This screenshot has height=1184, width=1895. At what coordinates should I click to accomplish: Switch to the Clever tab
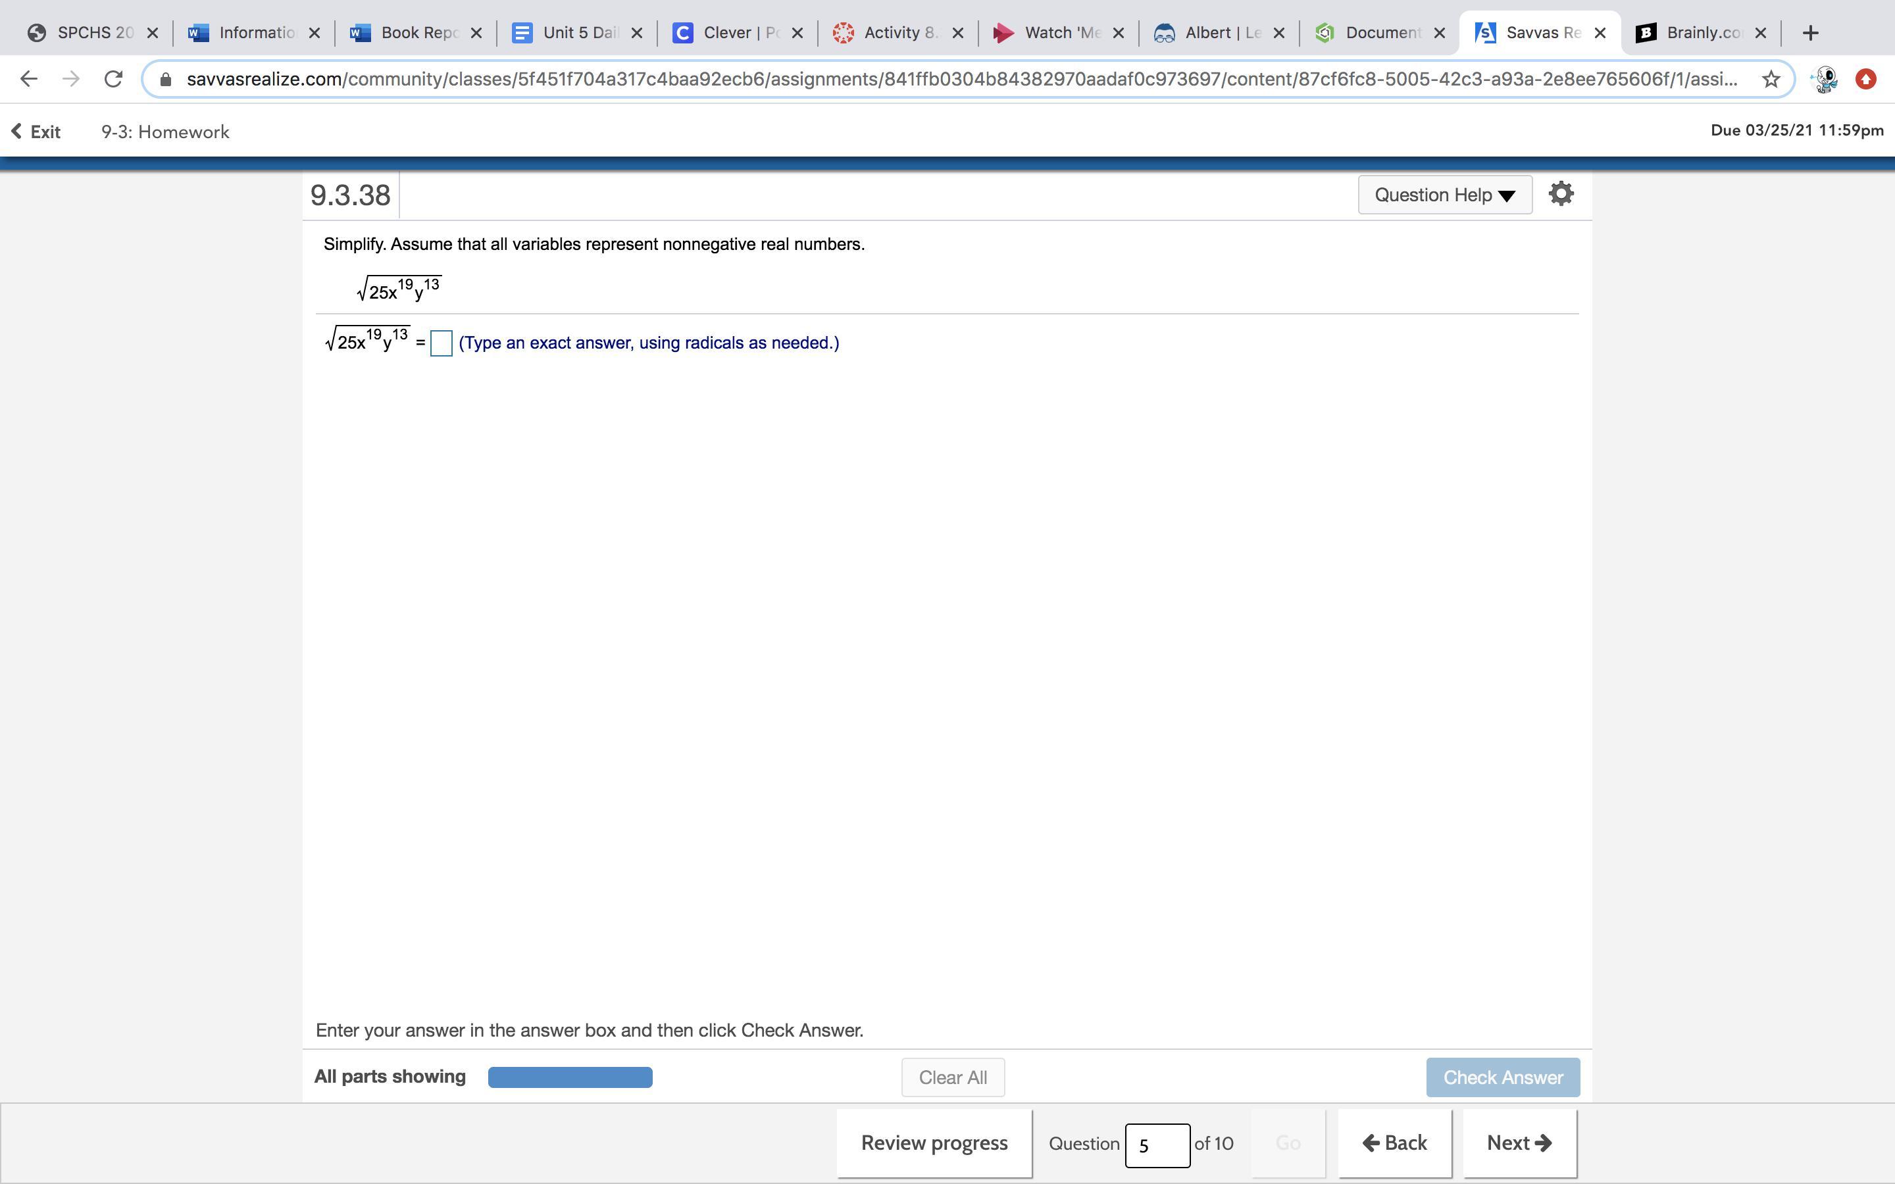click(728, 33)
